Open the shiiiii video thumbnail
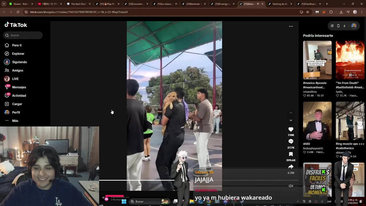Image resolution: width=366 pixels, height=206 pixels. 317,121
